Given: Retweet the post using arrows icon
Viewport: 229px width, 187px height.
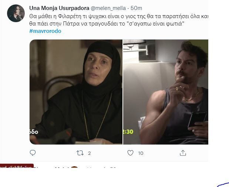Looking at the screenshot, I should [80, 153].
